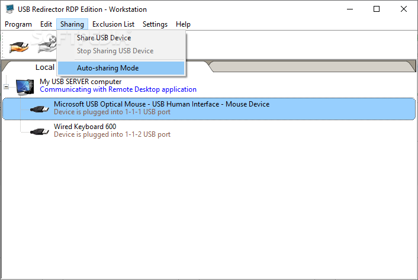Image resolution: width=418 pixels, height=280 pixels.
Task: Select Microsoft USB Optical Mouse device row
Action: point(209,109)
